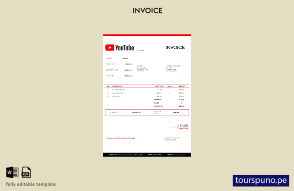Click the Microsoft Word file format icon

(x=12, y=172)
